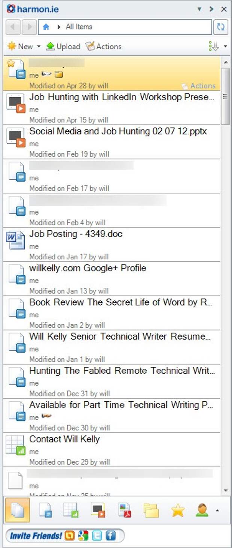Expand the more views arrow beside the person icon
The height and width of the screenshot is (548, 232).
(x=217, y=511)
